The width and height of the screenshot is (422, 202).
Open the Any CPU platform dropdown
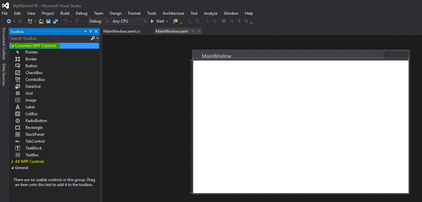pos(129,21)
